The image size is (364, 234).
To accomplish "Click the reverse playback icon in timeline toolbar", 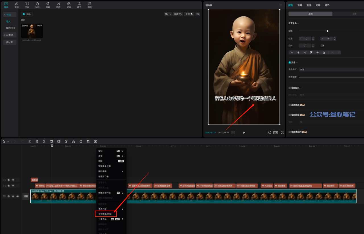I will (66, 141).
